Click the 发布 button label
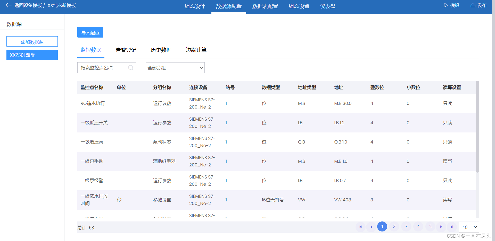Image resolution: width=495 pixels, height=241 pixels. (x=482, y=5)
